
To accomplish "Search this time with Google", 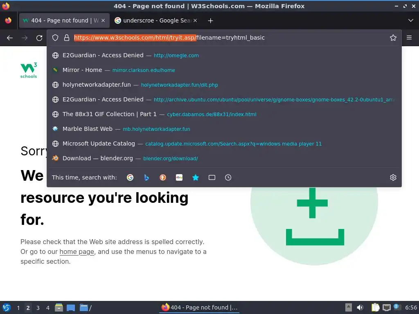I will 130,177.
